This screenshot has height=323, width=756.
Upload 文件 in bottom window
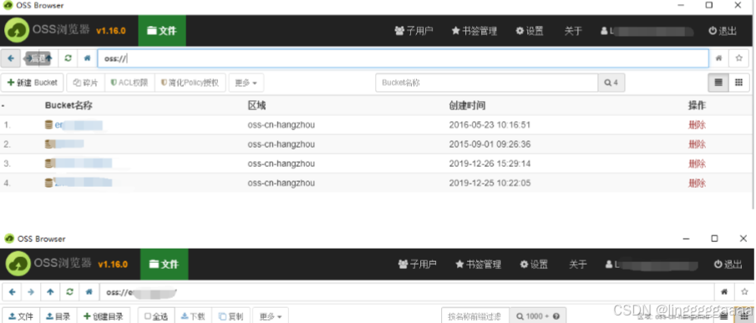click(21, 316)
